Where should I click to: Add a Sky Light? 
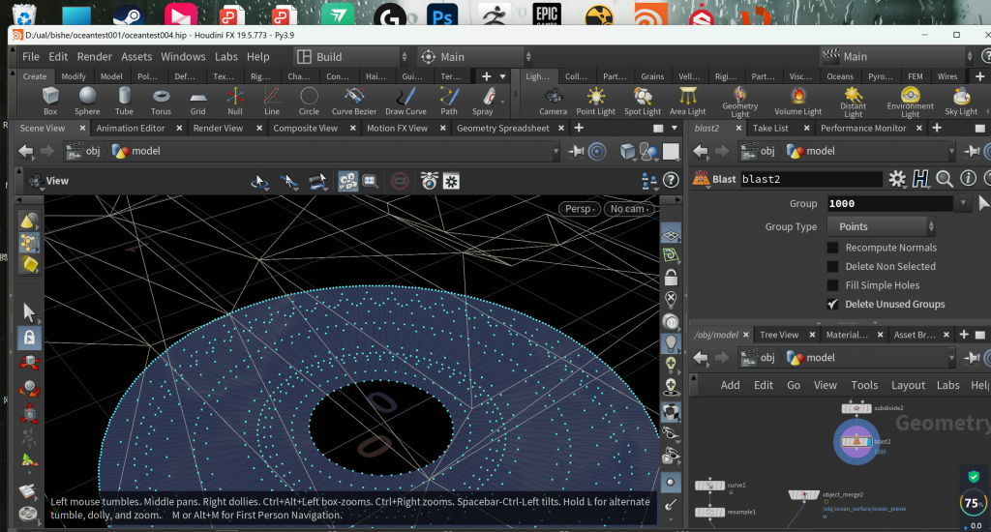[x=961, y=102]
